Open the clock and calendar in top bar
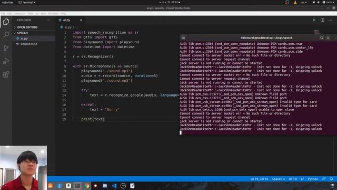The width and height of the screenshot is (337, 190). [170, 2]
